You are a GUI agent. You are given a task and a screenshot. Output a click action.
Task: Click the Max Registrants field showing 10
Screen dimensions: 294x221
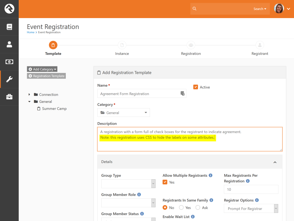pyautogui.click(x=251, y=190)
